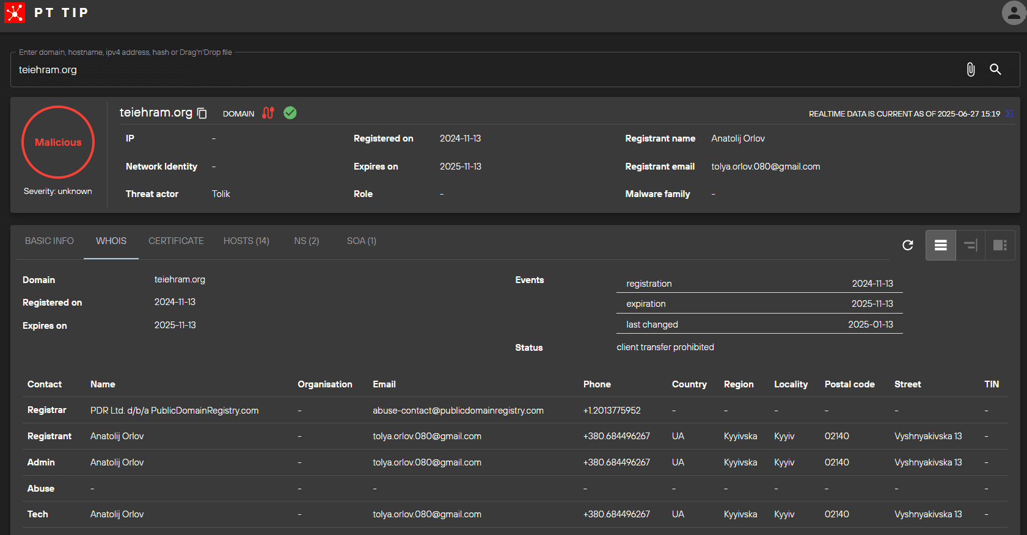Click the DOMAIN type label
This screenshot has height=535, width=1027.
pos(238,114)
